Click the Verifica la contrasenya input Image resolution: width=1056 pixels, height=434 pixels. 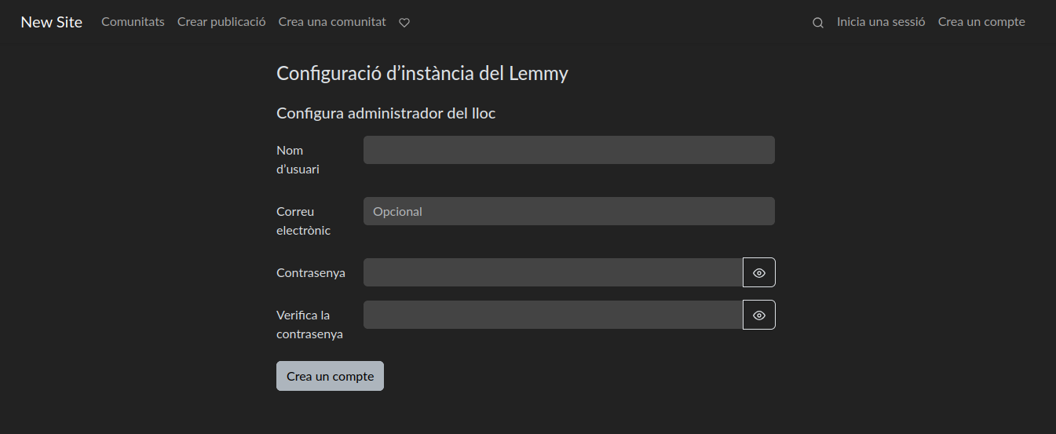pyautogui.click(x=553, y=315)
